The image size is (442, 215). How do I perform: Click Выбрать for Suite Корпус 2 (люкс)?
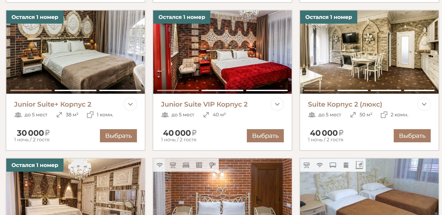[412, 136]
